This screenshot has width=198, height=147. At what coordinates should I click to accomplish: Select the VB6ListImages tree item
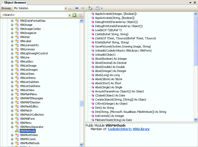coord(29,70)
